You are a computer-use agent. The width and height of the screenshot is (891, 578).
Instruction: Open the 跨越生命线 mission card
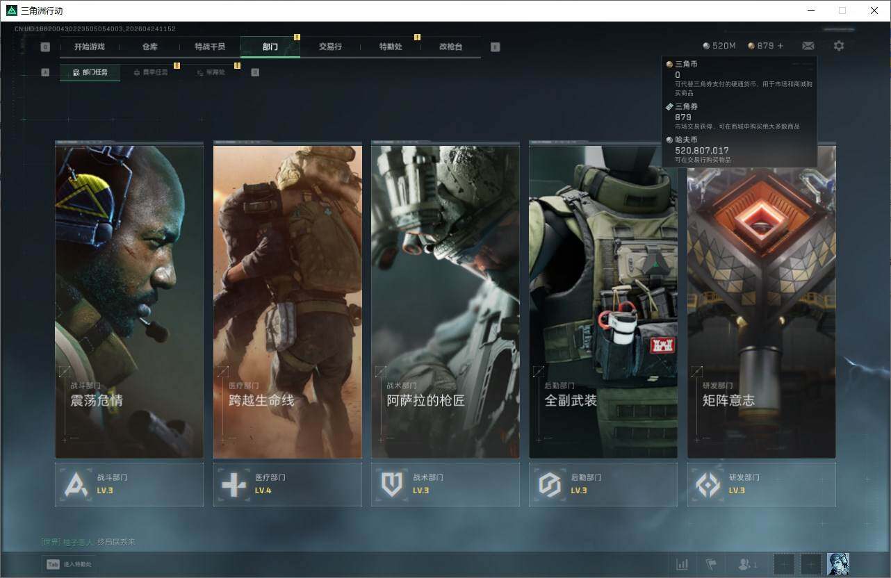pyautogui.click(x=288, y=300)
